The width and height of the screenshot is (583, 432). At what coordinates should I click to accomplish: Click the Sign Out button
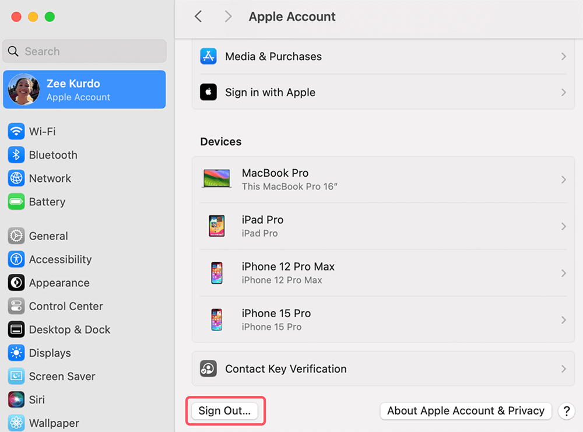[x=226, y=410]
